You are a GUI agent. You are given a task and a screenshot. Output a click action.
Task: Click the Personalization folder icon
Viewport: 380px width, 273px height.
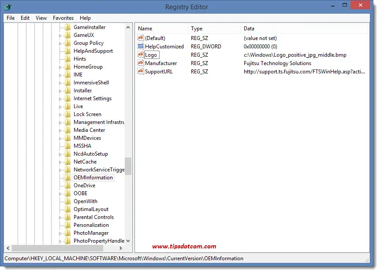[x=67, y=225]
